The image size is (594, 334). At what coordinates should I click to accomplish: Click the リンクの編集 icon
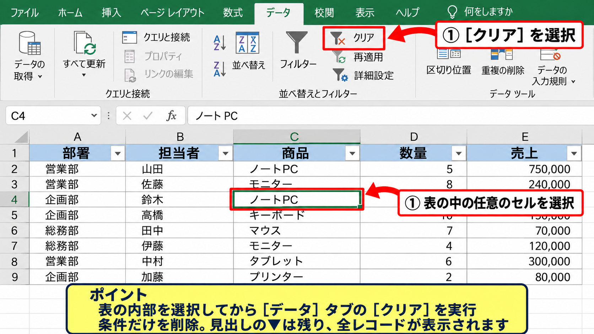pyautogui.click(x=130, y=75)
